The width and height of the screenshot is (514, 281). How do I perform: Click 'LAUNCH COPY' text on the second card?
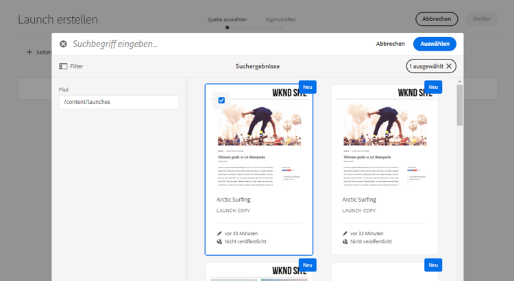click(359, 211)
